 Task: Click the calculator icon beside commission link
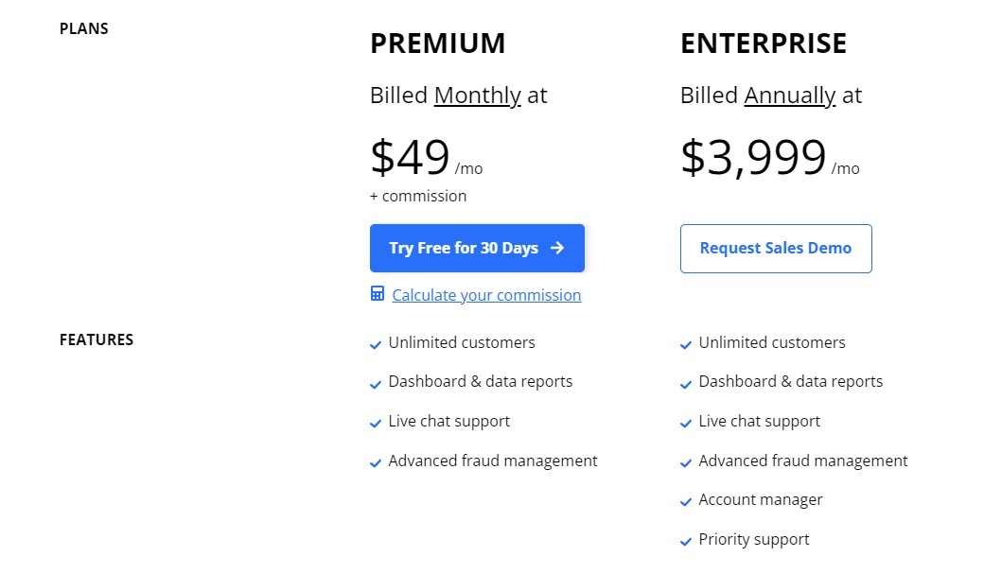coord(378,293)
